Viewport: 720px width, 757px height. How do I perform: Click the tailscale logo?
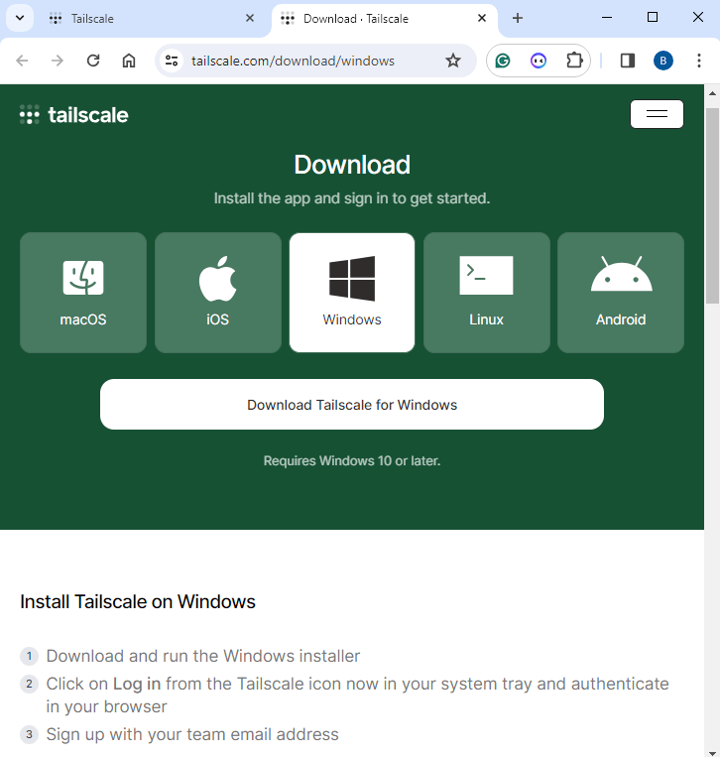73,115
